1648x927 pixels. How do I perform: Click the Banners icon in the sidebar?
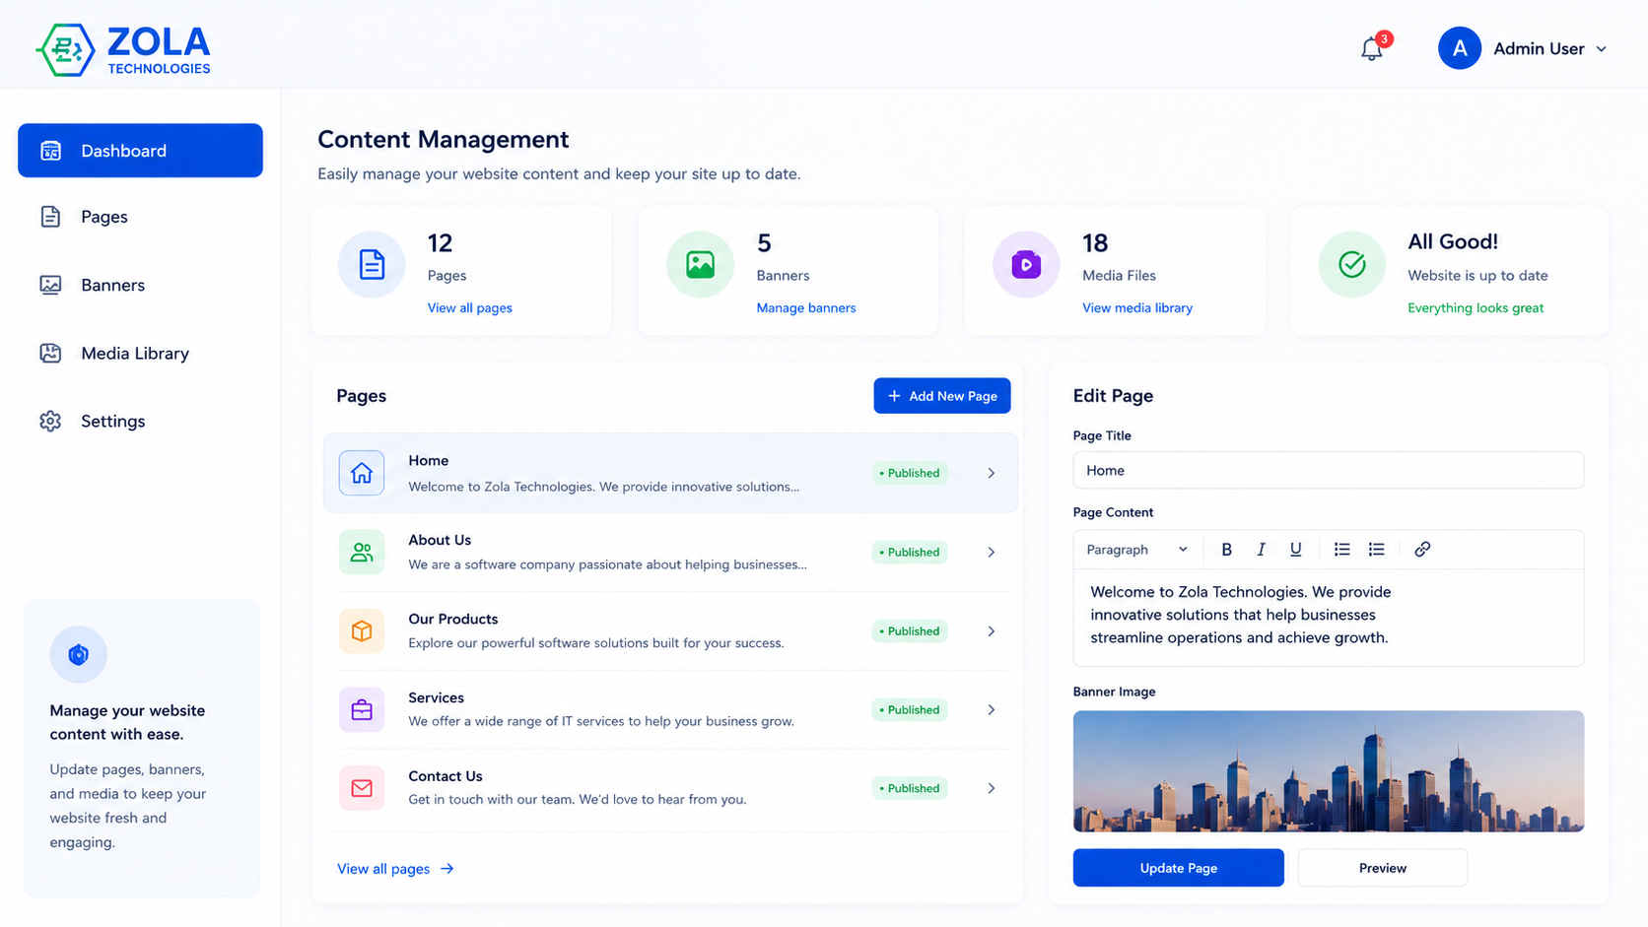50,285
